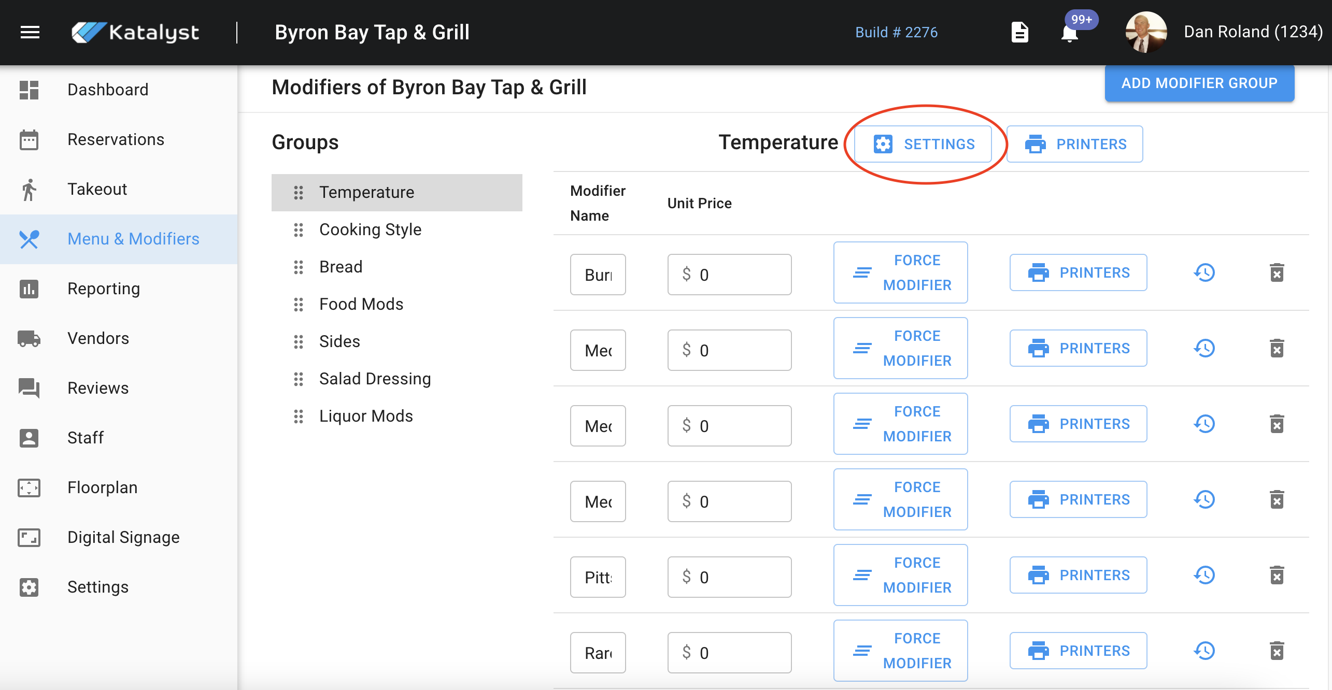The width and height of the screenshot is (1332, 690).
Task: Open Reporting from the sidebar
Action: (104, 289)
